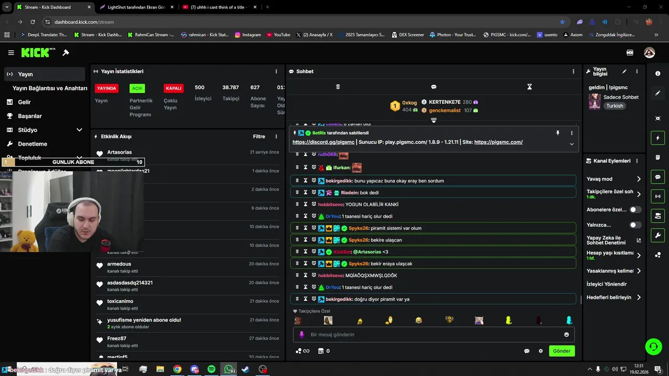Click wrench icon in right sidebar
The width and height of the screenshot is (669, 376).
click(x=658, y=235)
